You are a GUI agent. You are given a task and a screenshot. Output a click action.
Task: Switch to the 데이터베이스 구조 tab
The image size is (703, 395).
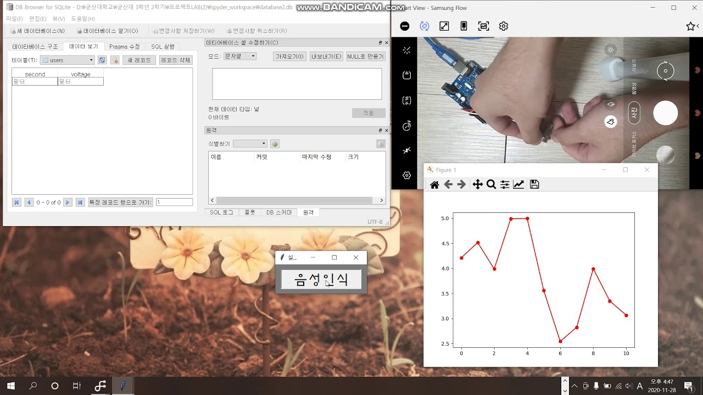tap(35, 47)
